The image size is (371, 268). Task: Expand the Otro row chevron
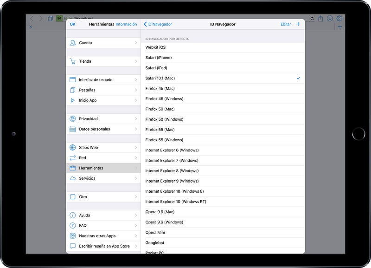point(136,197)
